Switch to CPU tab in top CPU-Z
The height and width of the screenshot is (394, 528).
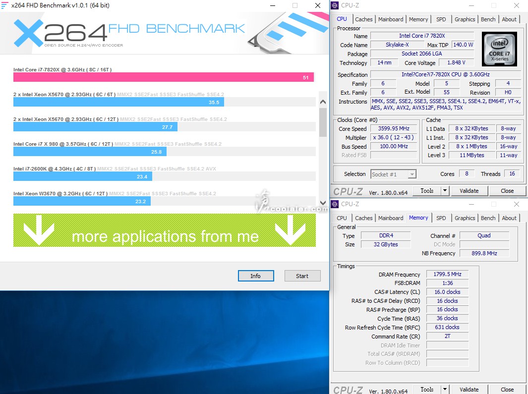click(x=342, y=19)
